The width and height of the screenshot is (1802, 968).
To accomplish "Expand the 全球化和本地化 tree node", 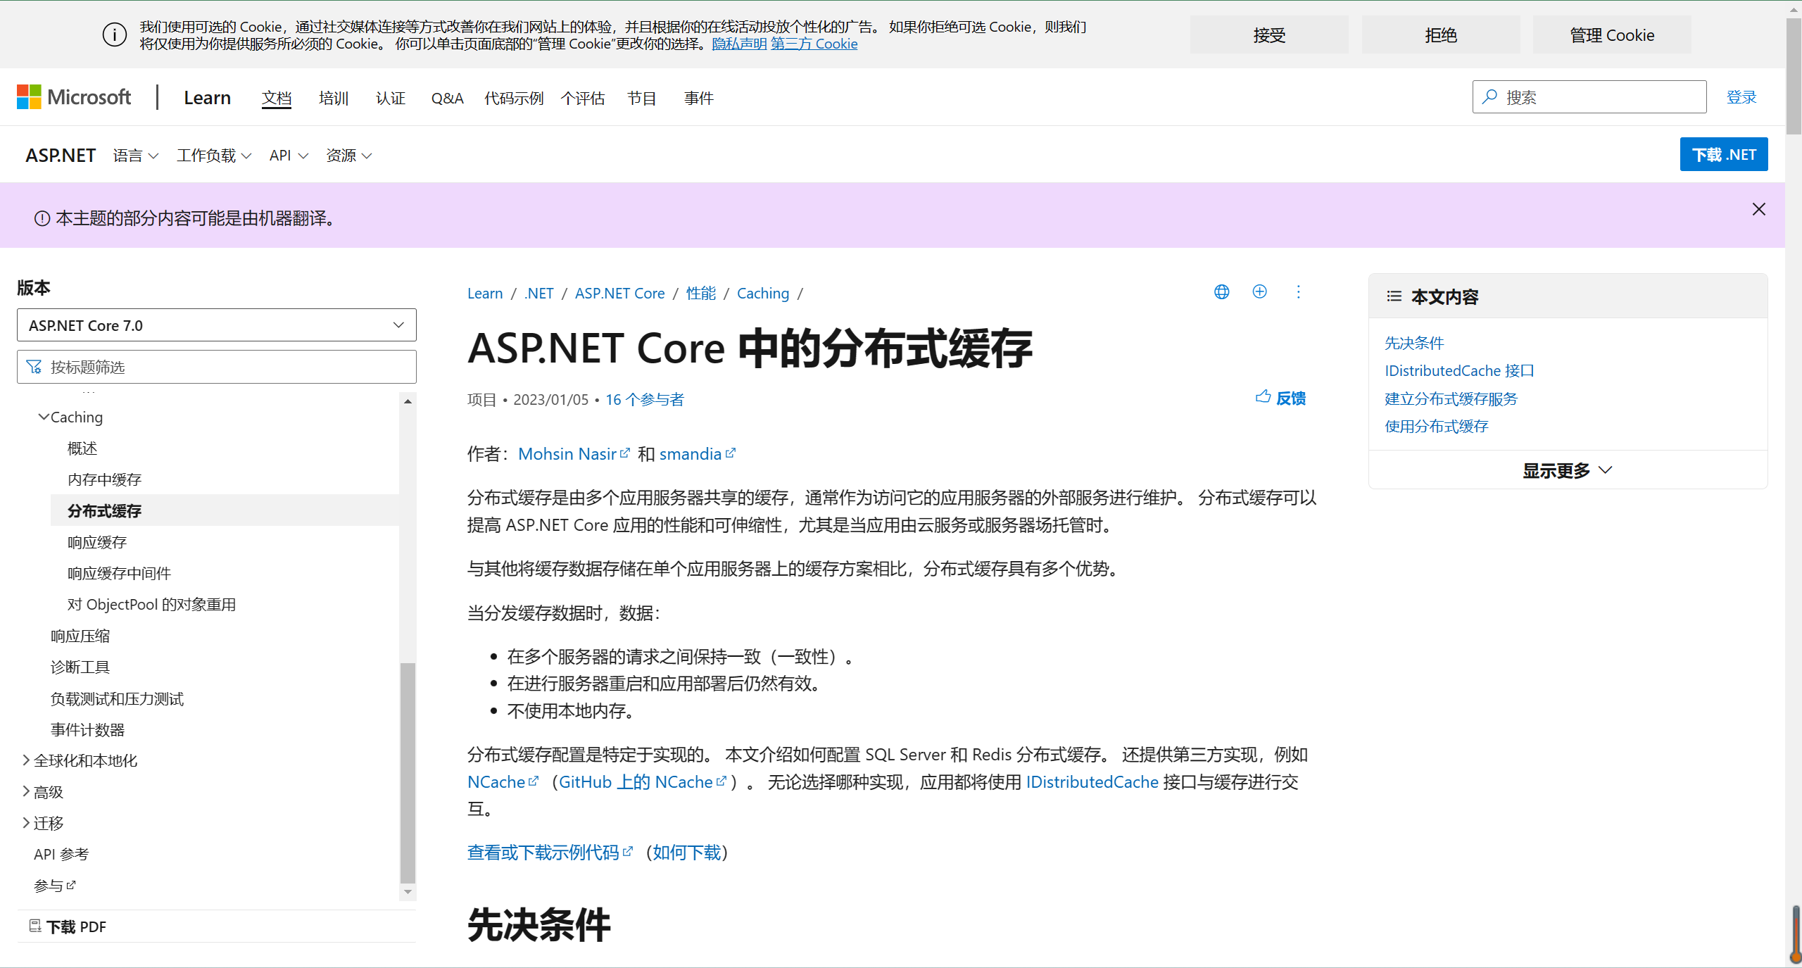I will pos(26,760).
